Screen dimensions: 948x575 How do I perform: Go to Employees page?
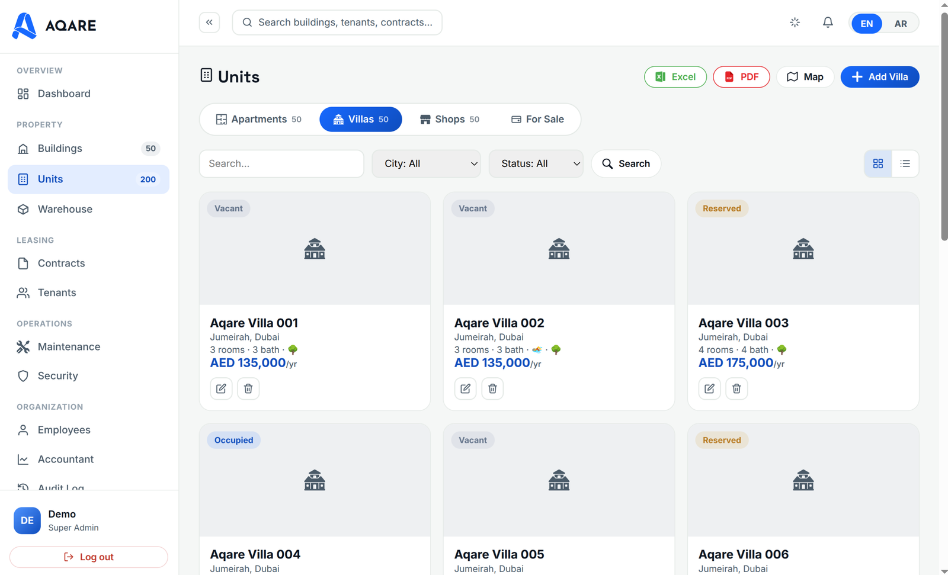pos(88,430)
